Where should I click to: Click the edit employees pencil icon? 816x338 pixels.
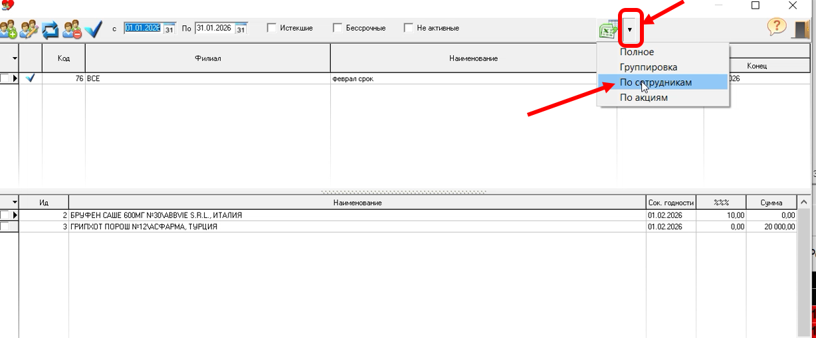[29, 29]
